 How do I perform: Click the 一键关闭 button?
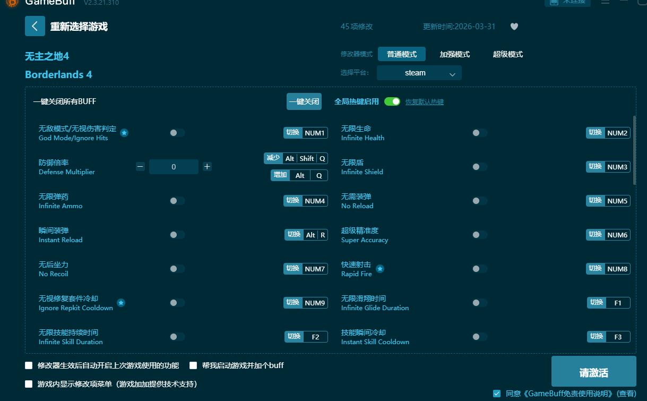tap(304, 101)
